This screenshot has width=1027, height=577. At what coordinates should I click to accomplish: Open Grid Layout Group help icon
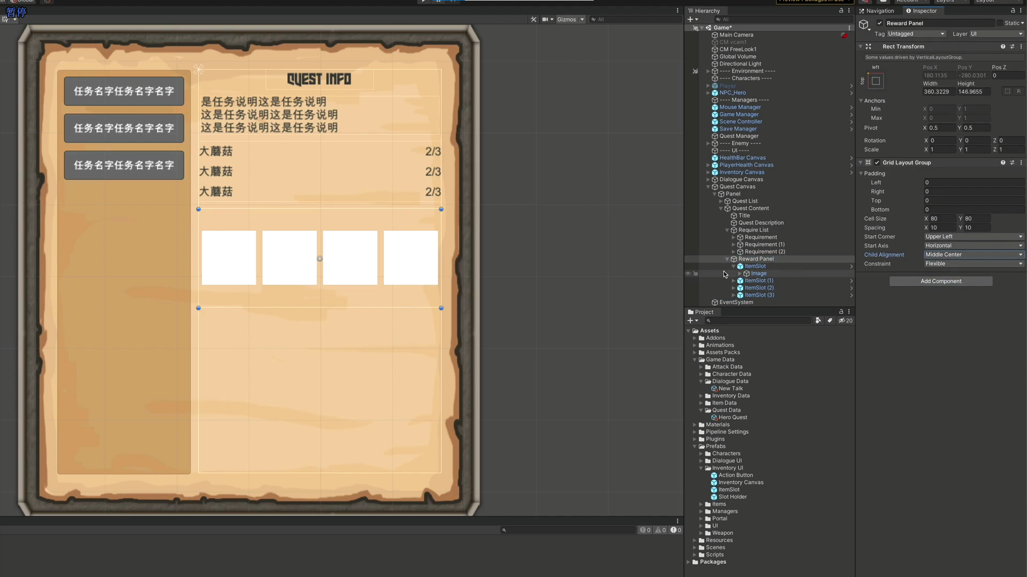pos(1003,162)
